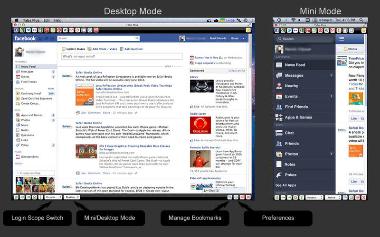Image resolution: width=380 pixels, height=237 pixels.
Task: Click the red X icon in Desktop Mode bottom bar
Action: (248, 197)
